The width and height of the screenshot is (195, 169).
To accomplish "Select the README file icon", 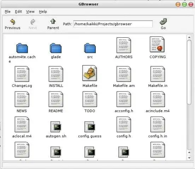I will (x=56, y=99).
